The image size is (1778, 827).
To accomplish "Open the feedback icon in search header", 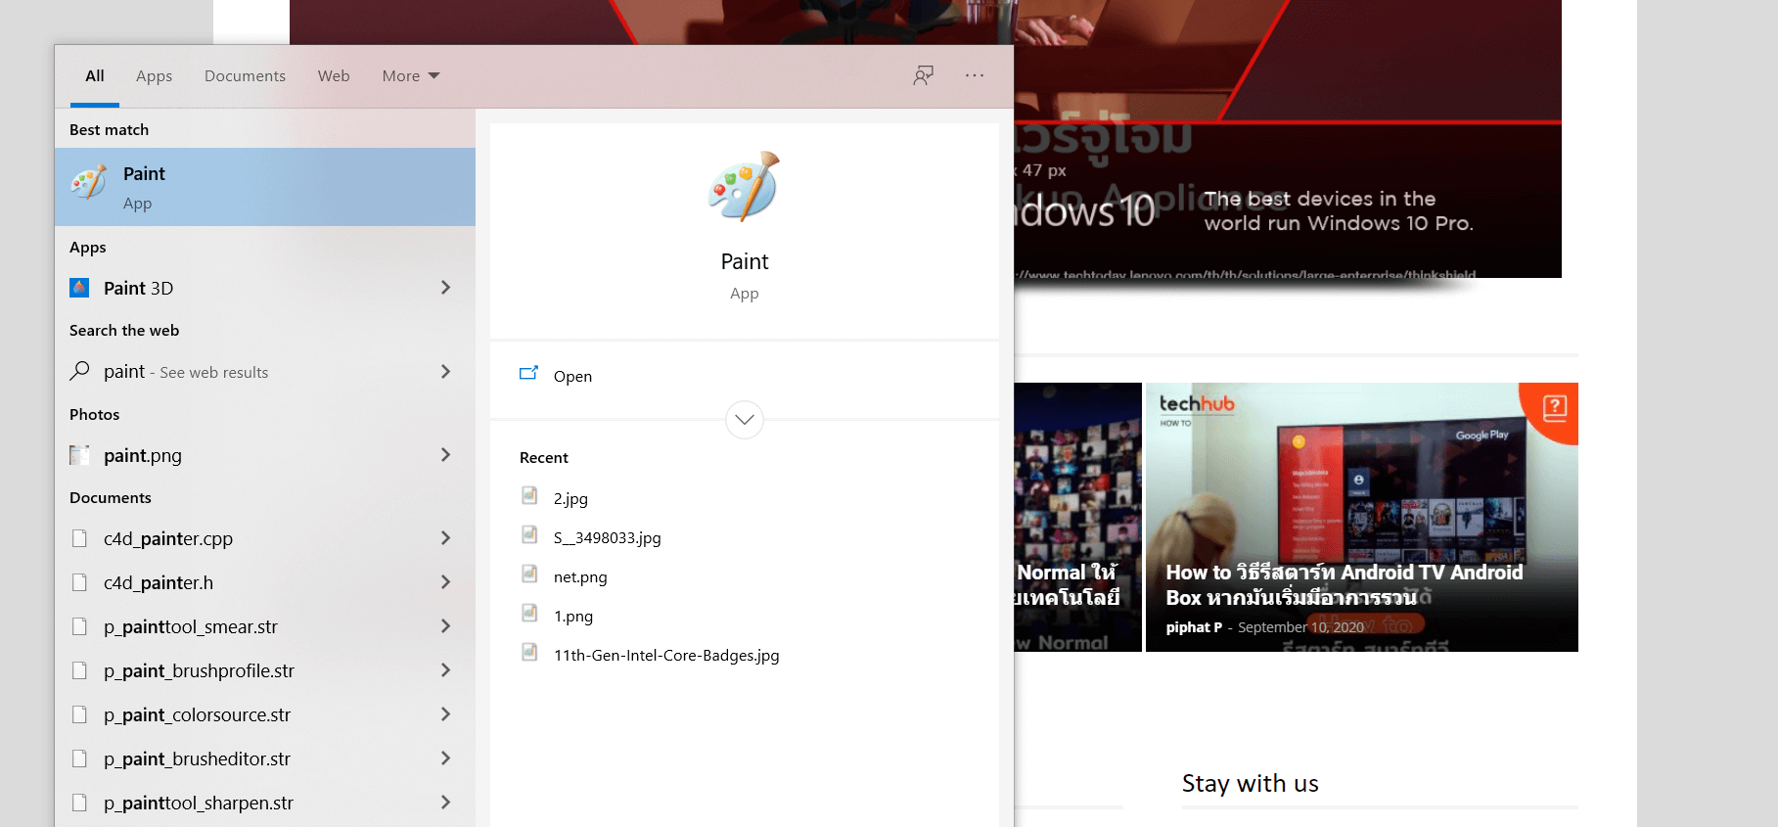I will 923,75.
